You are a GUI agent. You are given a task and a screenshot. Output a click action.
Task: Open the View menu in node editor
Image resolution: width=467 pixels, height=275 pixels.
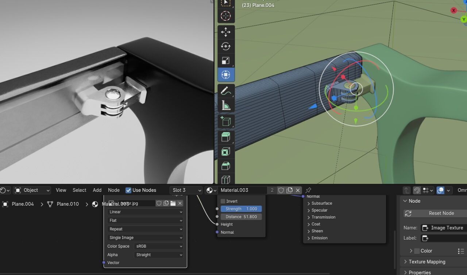tap(61, 190)
